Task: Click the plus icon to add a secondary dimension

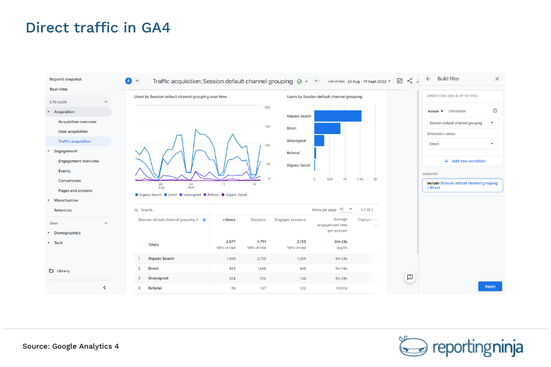Action: click(x=203, y=219)
